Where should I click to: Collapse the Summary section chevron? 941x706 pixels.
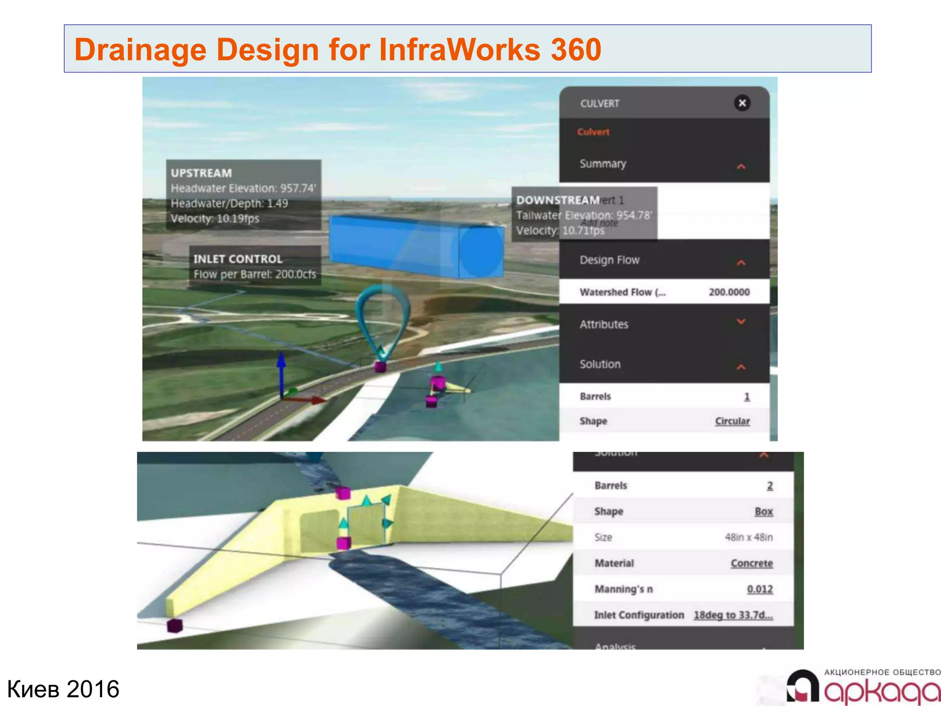tap(741, 166)
